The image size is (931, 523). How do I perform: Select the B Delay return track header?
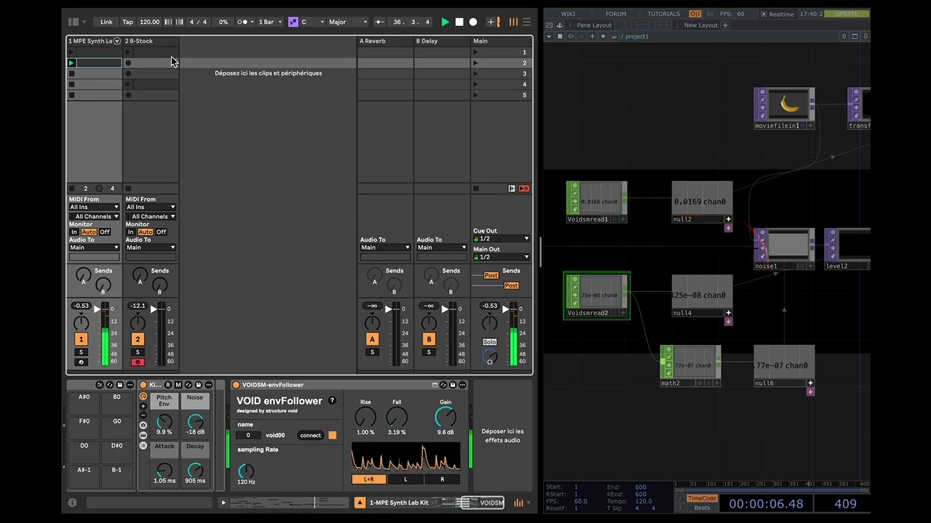pyautogui.click(x=442, y=41)
